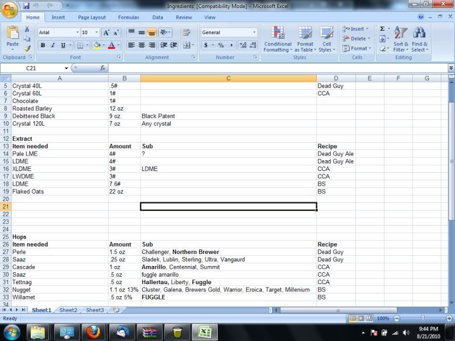
Task: Increase the font size
Action: point(106,32)
